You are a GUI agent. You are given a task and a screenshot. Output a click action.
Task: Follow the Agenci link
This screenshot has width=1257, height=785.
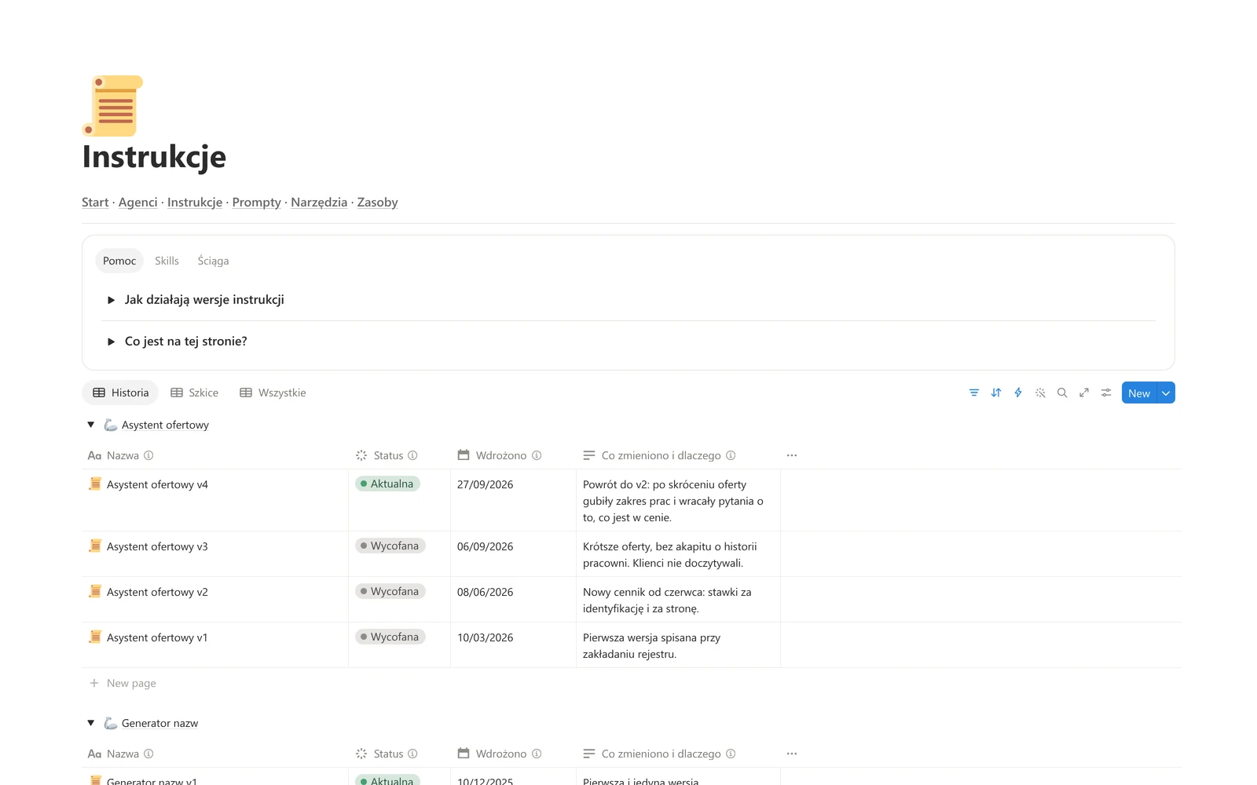point(138,202)
